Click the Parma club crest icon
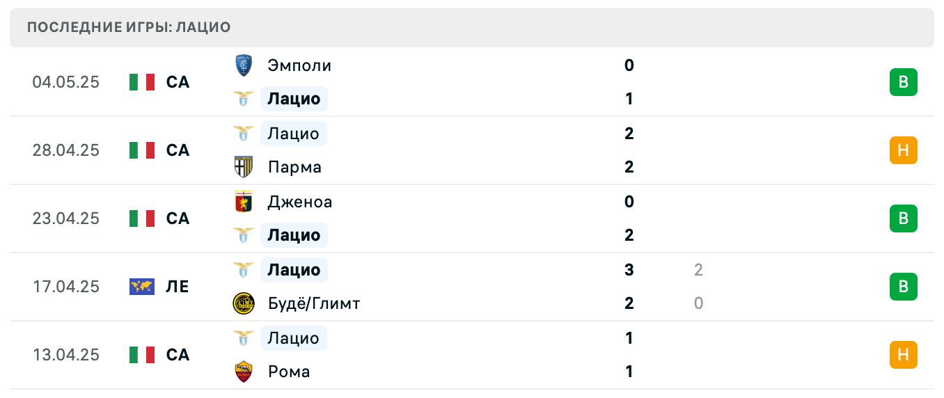This screenshot has width=944, height=398. (244, 167)
